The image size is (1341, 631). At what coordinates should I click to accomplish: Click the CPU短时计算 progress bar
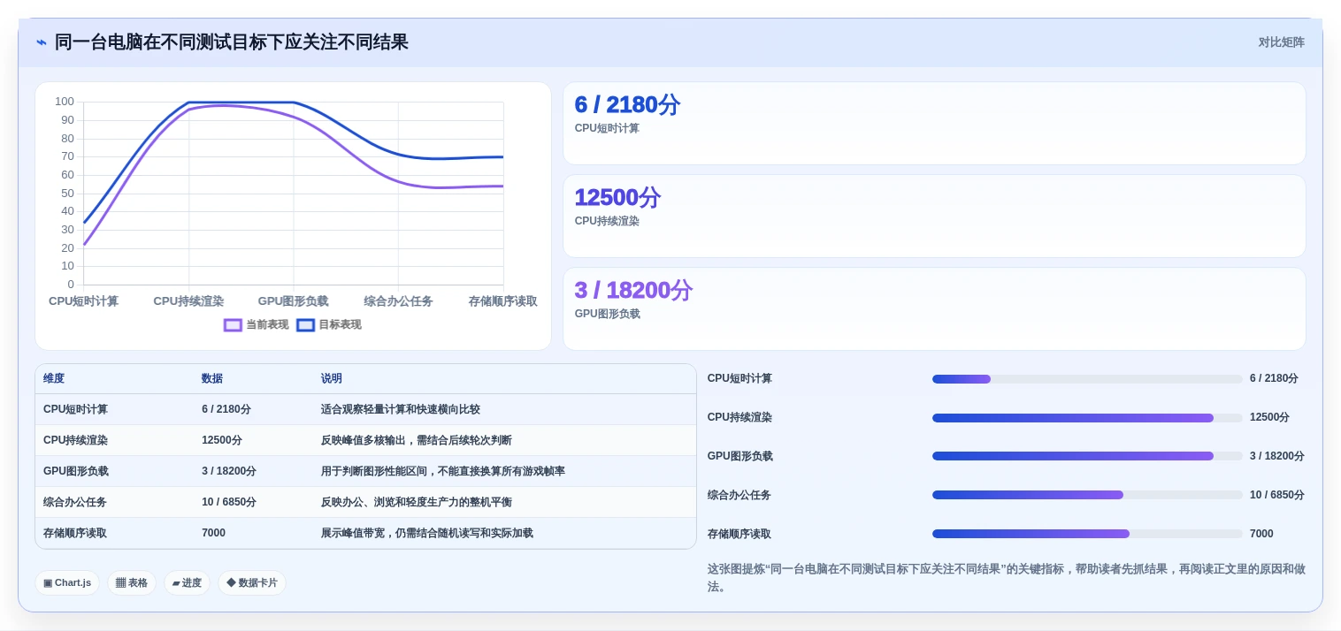click(1087, 379)
